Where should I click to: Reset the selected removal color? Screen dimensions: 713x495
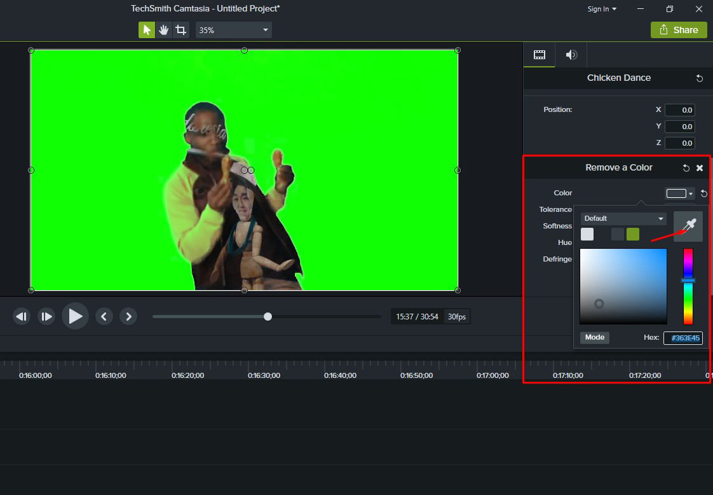tap(704, 193)
